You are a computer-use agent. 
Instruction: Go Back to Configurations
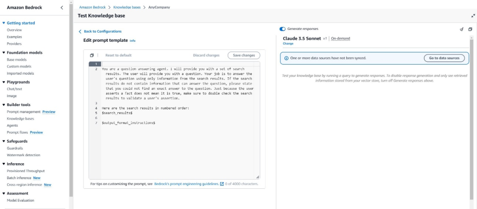[x=102, y=32]
